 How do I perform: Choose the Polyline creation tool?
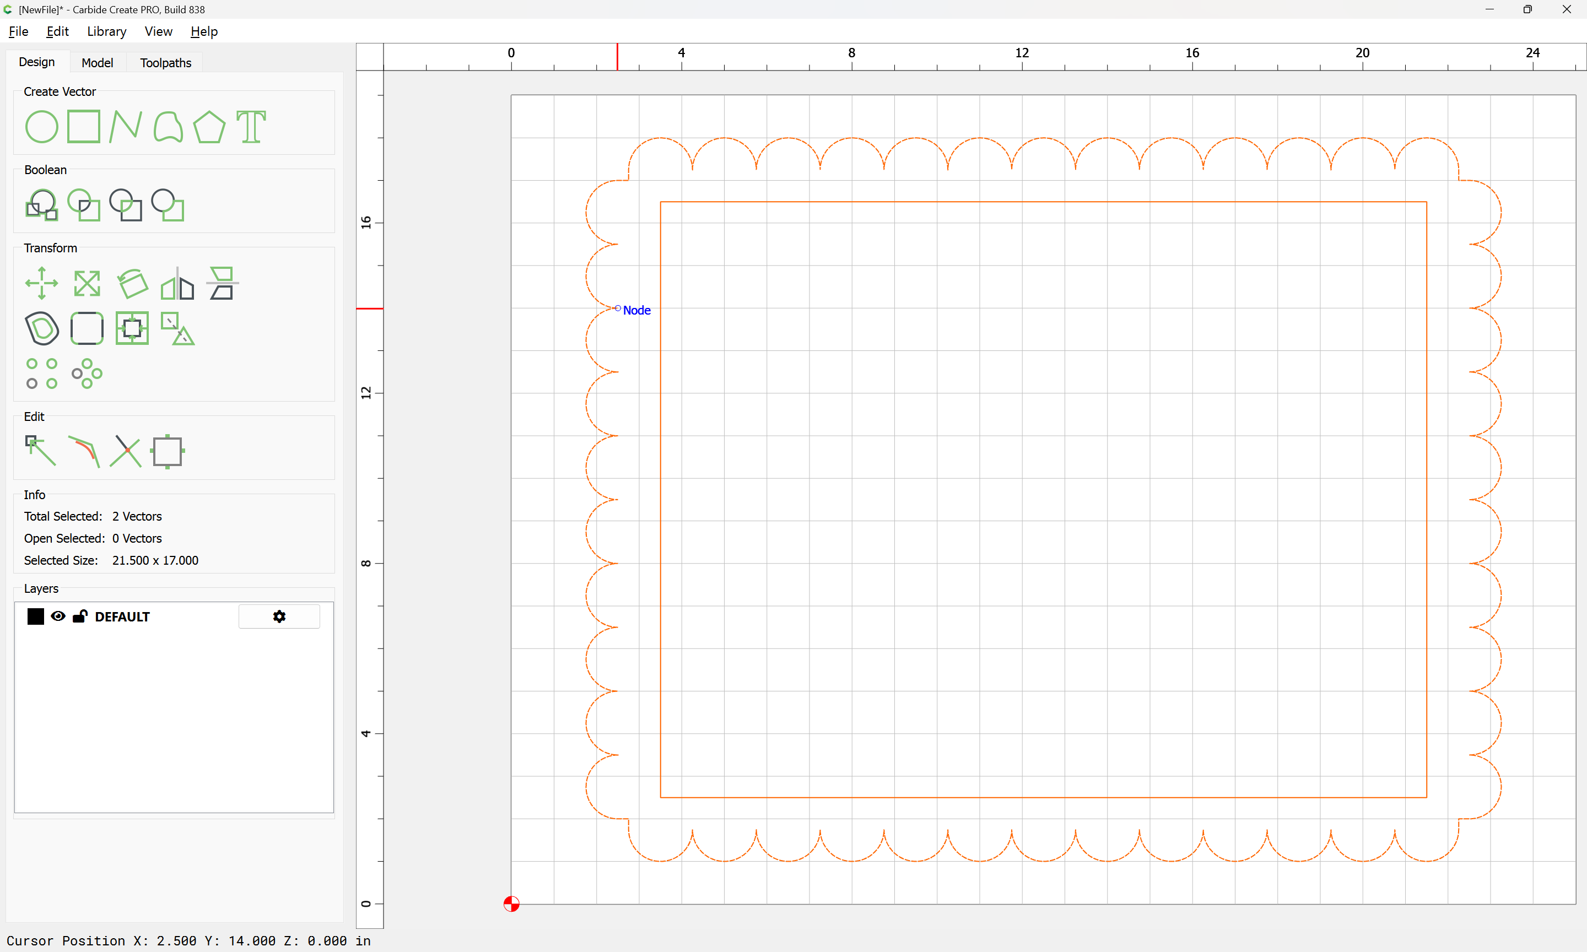[x=126, y=126]
